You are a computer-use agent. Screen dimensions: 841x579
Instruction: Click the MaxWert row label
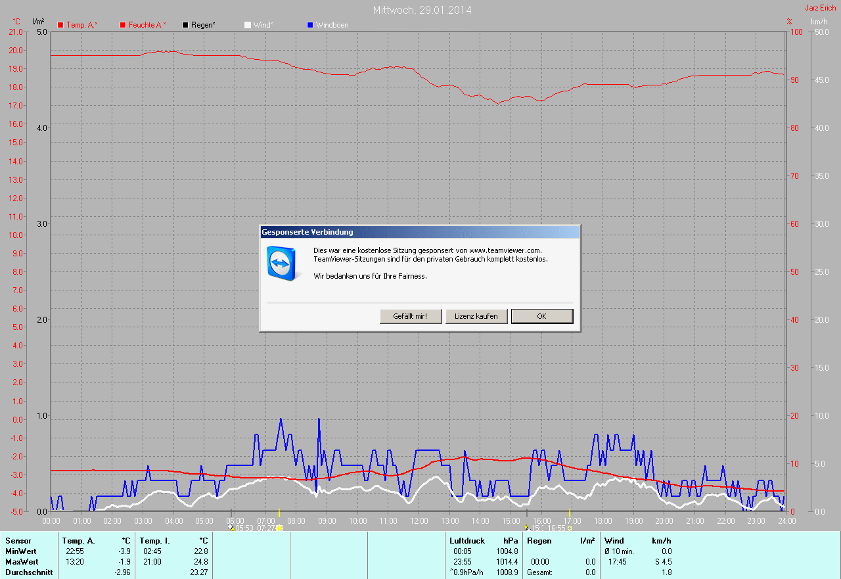pyautogui.click(x=21, y=562)
